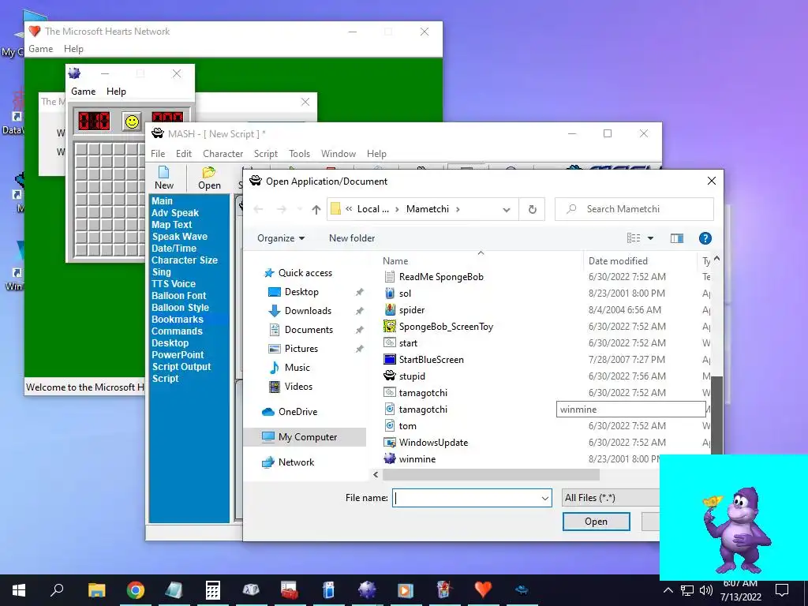This screenshot has height=606, width=808.
Task: Select Desktop in Quick access
Action: pyautogui.click(x=301, y=292)
